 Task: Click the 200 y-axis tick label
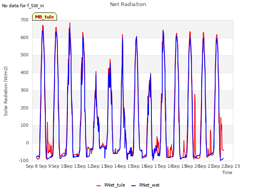(24, 108)
